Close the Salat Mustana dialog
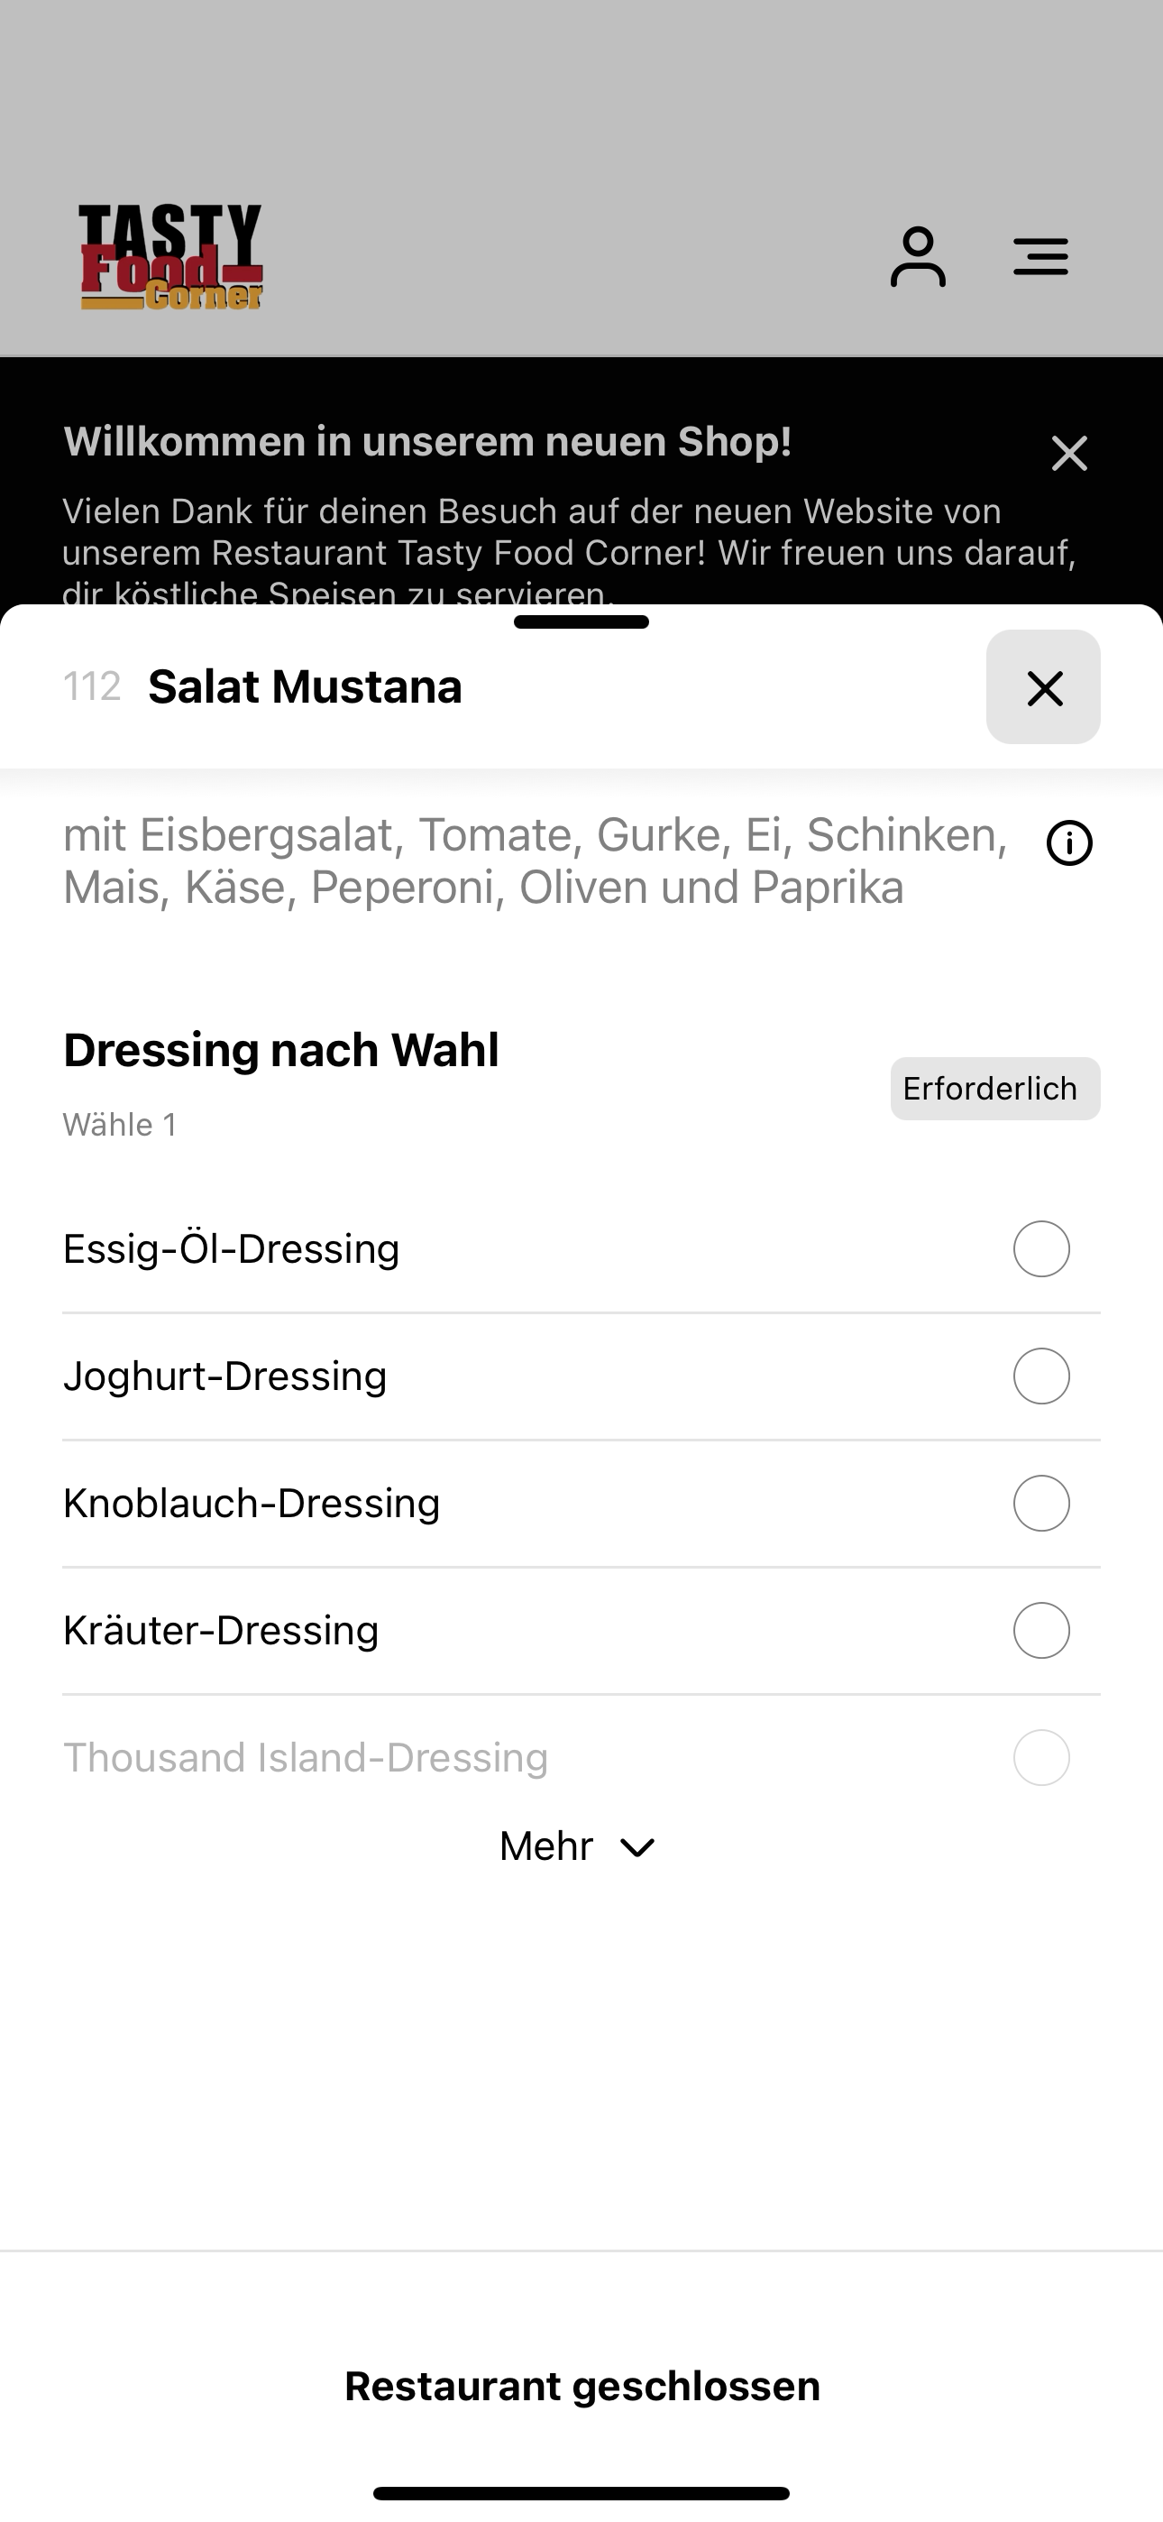The image size is (1163, 2522). 1044,687
